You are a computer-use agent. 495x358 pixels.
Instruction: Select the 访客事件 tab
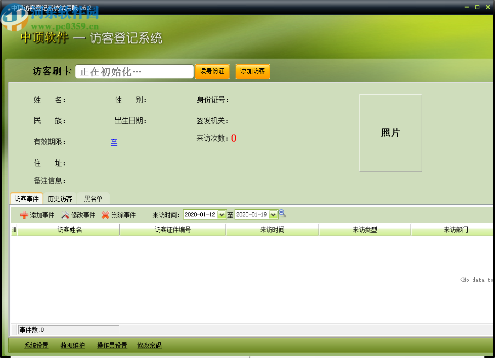pyautogui.click(x=26, y=199)
